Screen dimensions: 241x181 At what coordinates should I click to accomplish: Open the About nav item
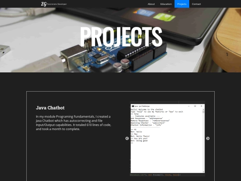[151, 4]
